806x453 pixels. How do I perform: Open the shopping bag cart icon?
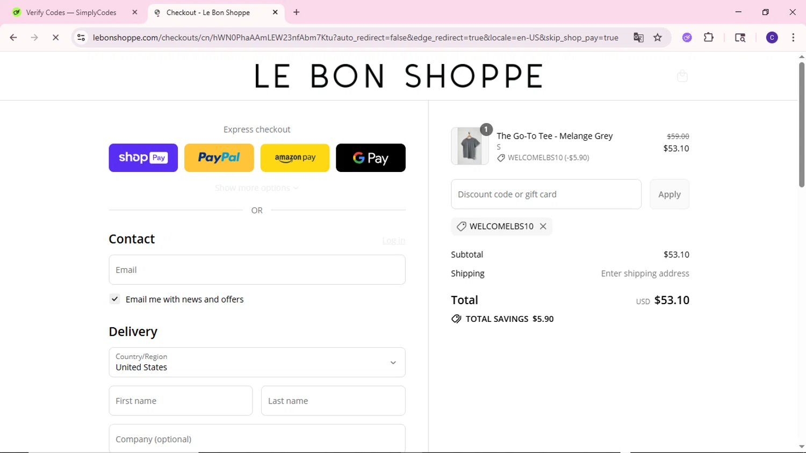[682, 76]
